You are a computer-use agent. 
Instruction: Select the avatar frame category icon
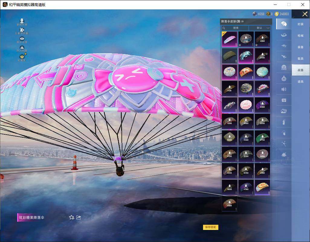coord(284,100)
